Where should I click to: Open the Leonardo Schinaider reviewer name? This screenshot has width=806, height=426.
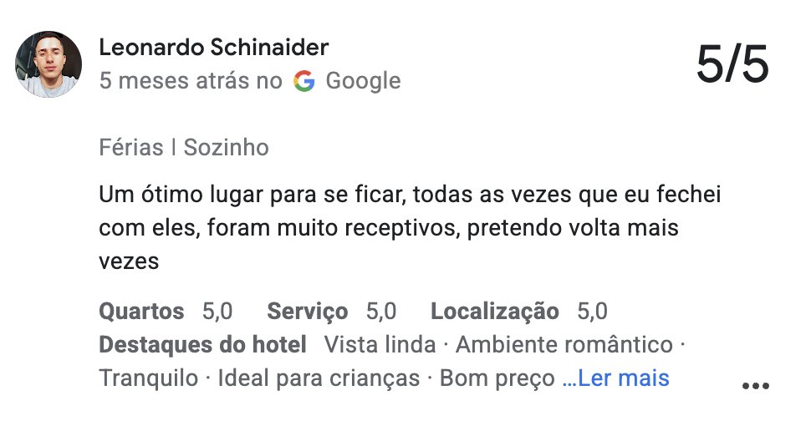(x=213, y=48)
